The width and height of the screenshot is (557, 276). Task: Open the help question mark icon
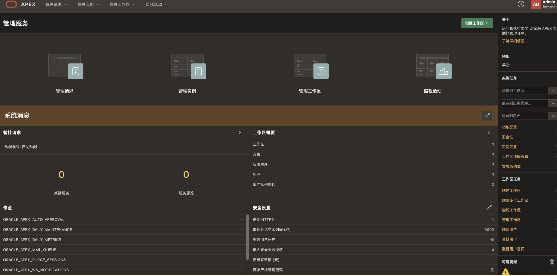point(521,4)
